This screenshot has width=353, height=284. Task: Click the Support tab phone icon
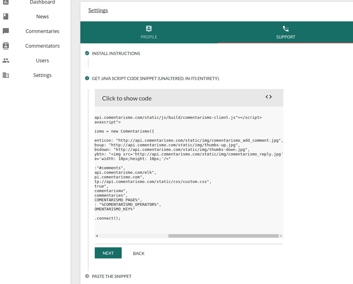click(x=286, y=29)
